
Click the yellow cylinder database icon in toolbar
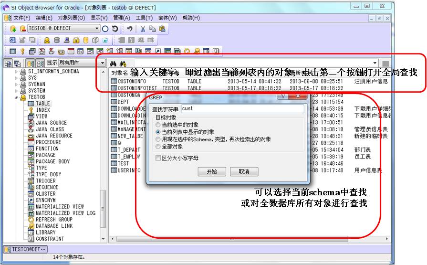86,41
